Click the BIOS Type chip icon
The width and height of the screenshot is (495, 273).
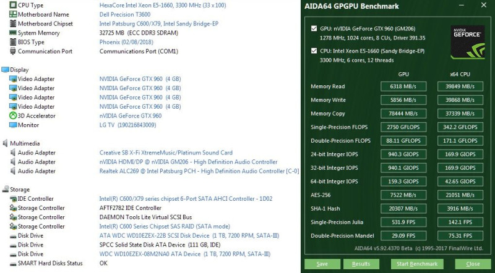(x=13, y=42)
